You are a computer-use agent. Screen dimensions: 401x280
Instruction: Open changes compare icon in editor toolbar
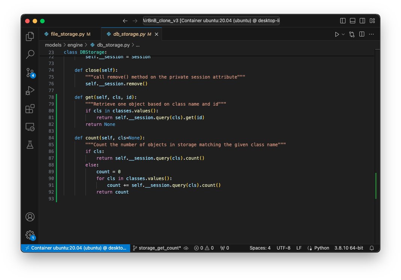pyautogui.click(x=352, y=34)
